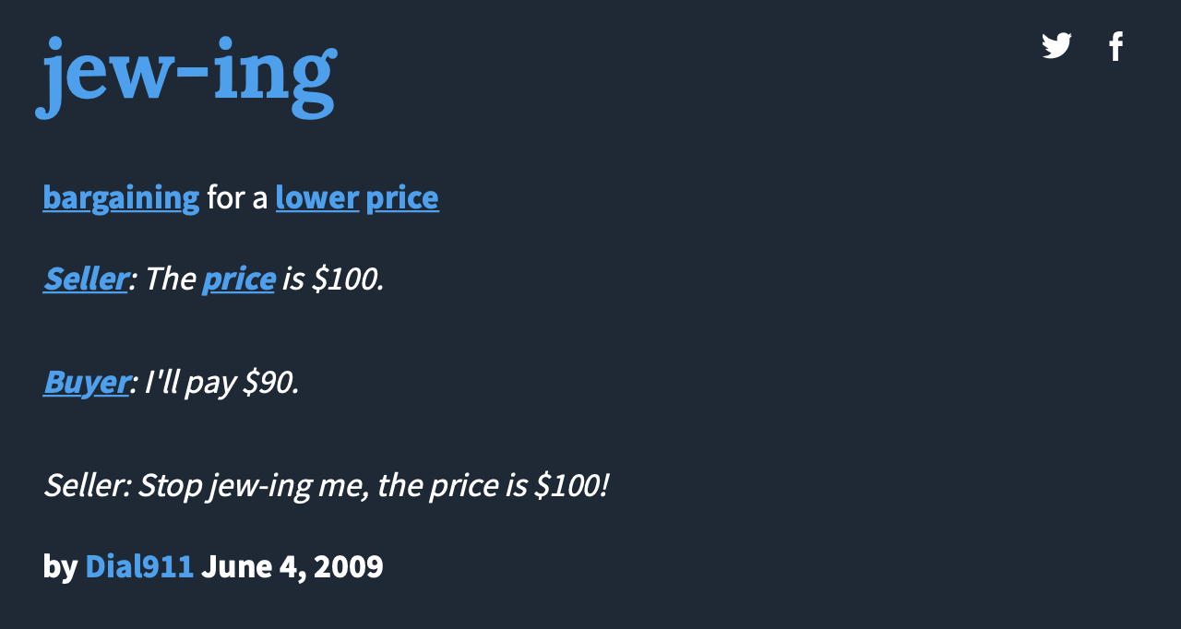1181x629 pixels.
Task: Click the '$100!' at the example's end
Action: 571,485
